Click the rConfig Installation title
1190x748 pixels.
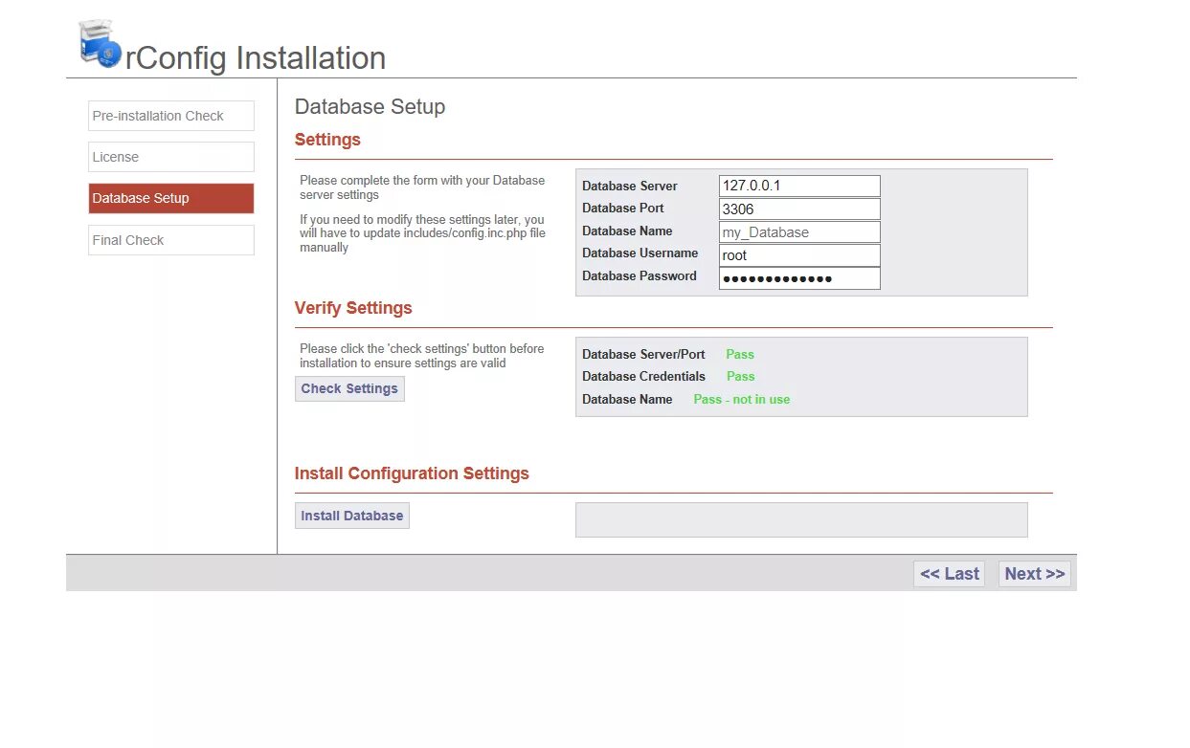(x=256, y=57)
